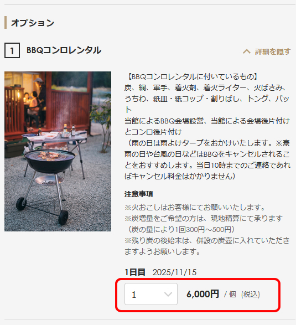Click the / 個 unit label
This screenshot has height=325, width=296.
(230, 295)
